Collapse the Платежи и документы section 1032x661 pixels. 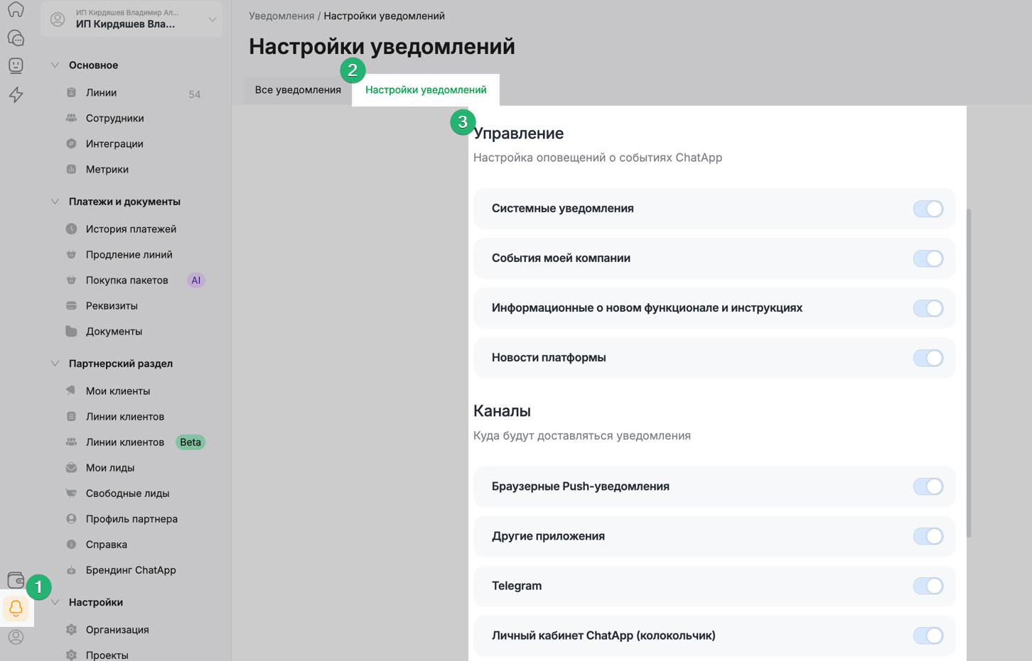click(55, 202)
